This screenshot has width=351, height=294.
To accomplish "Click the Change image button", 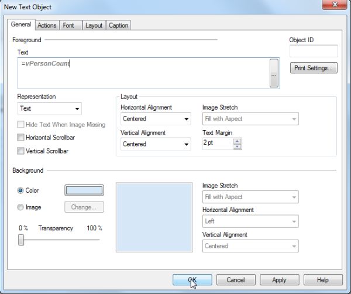I will tap(84, 207).
